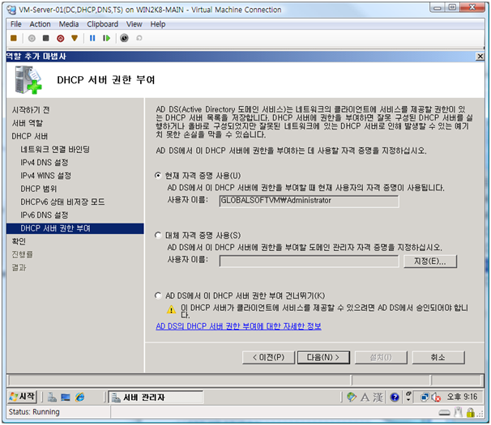Click the 오후 9:16 system clock

pyautogui.click(x=462, y=397)
